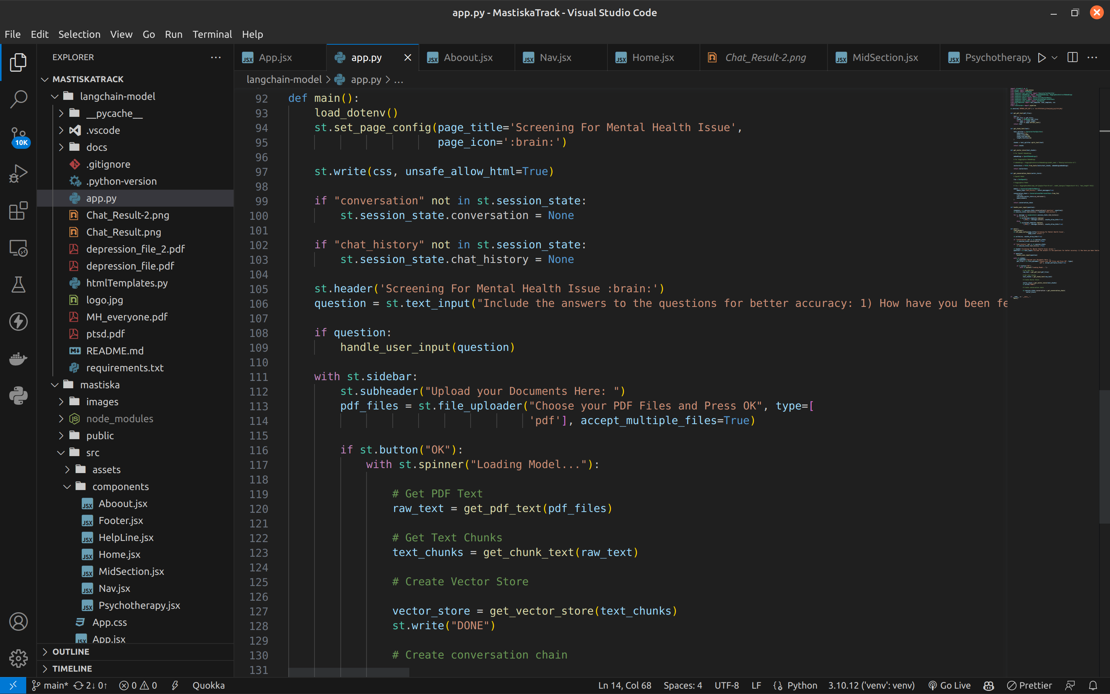Collapse the langchain-model folder

tap(118, 96)
